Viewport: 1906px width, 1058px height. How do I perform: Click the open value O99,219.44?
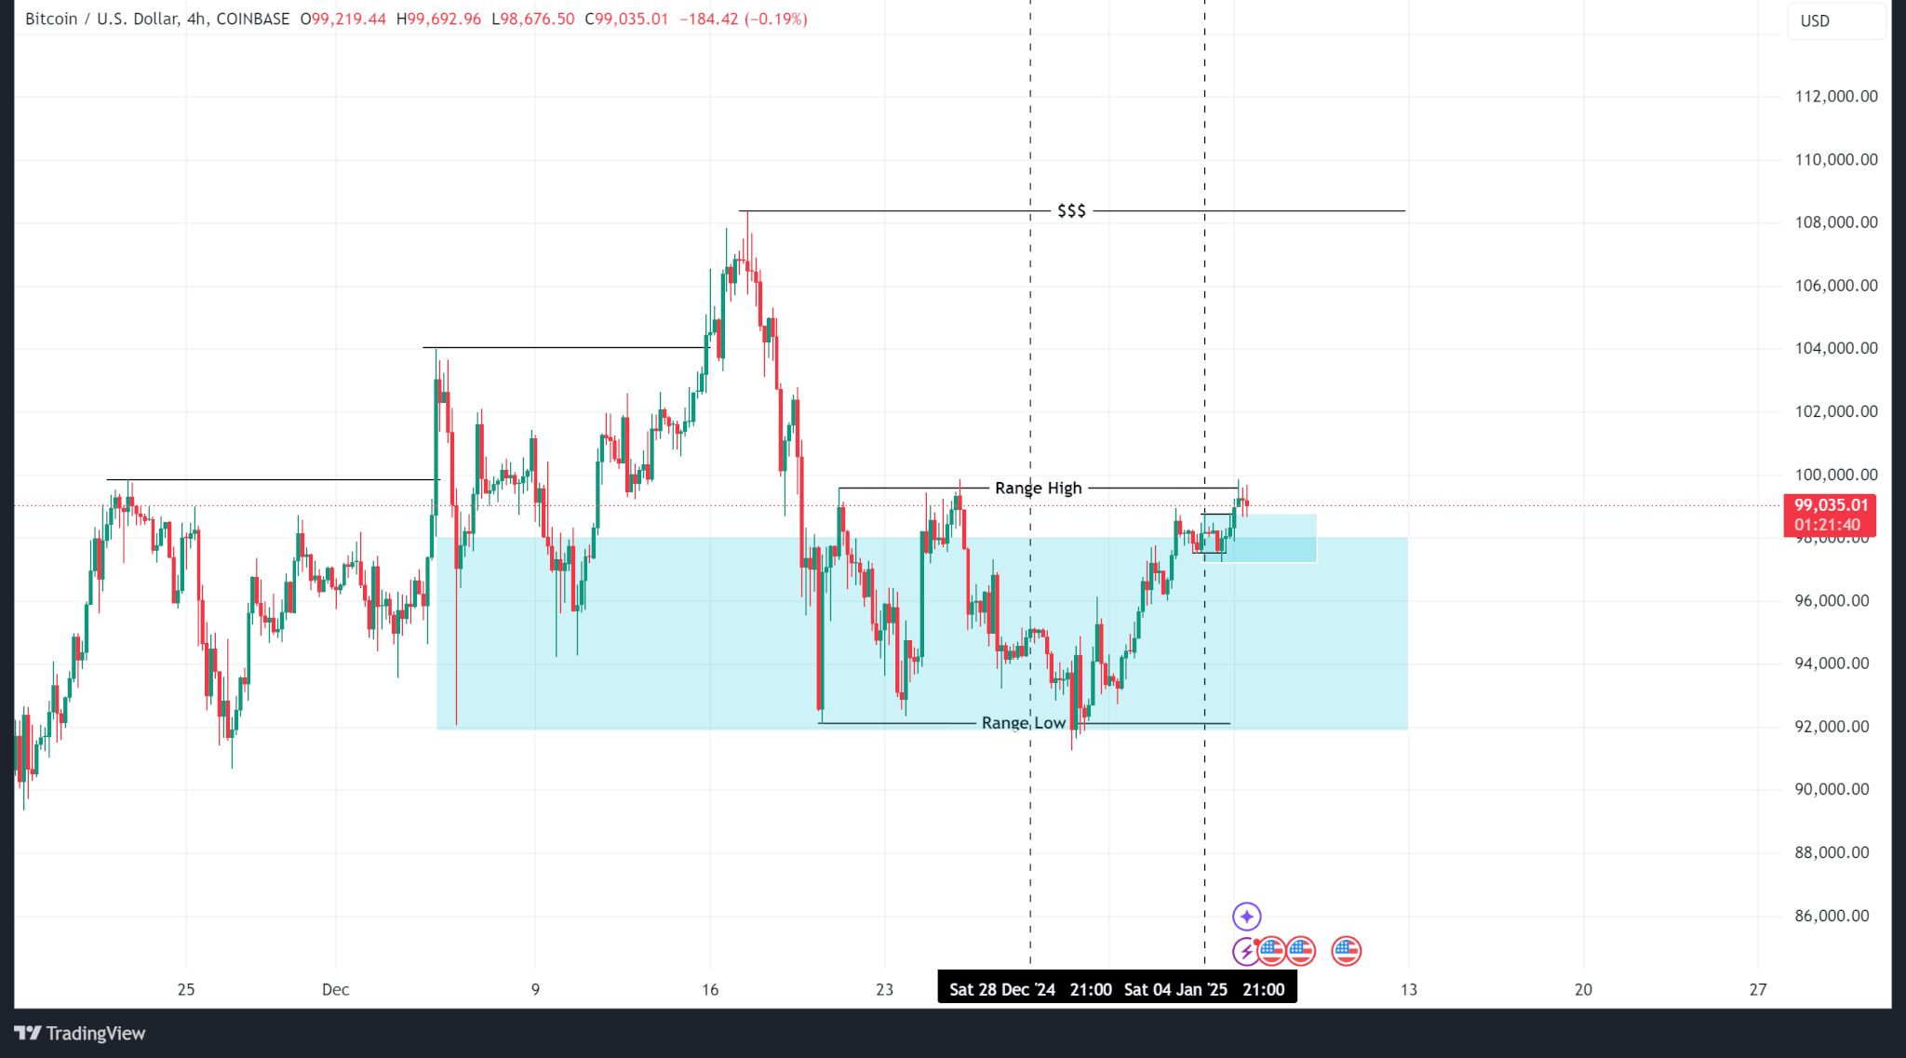pyautogui.click(x=342, y=19)
